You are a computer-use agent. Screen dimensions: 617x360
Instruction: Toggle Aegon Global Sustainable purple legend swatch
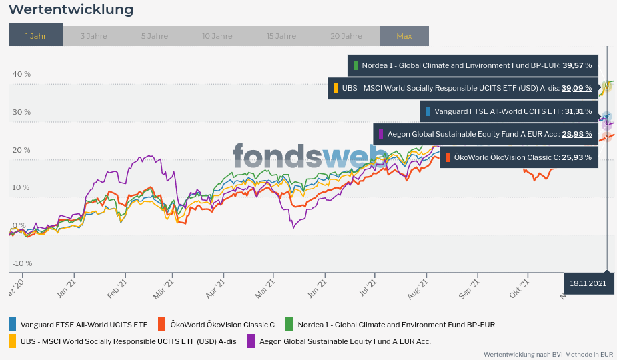point(251,341)
